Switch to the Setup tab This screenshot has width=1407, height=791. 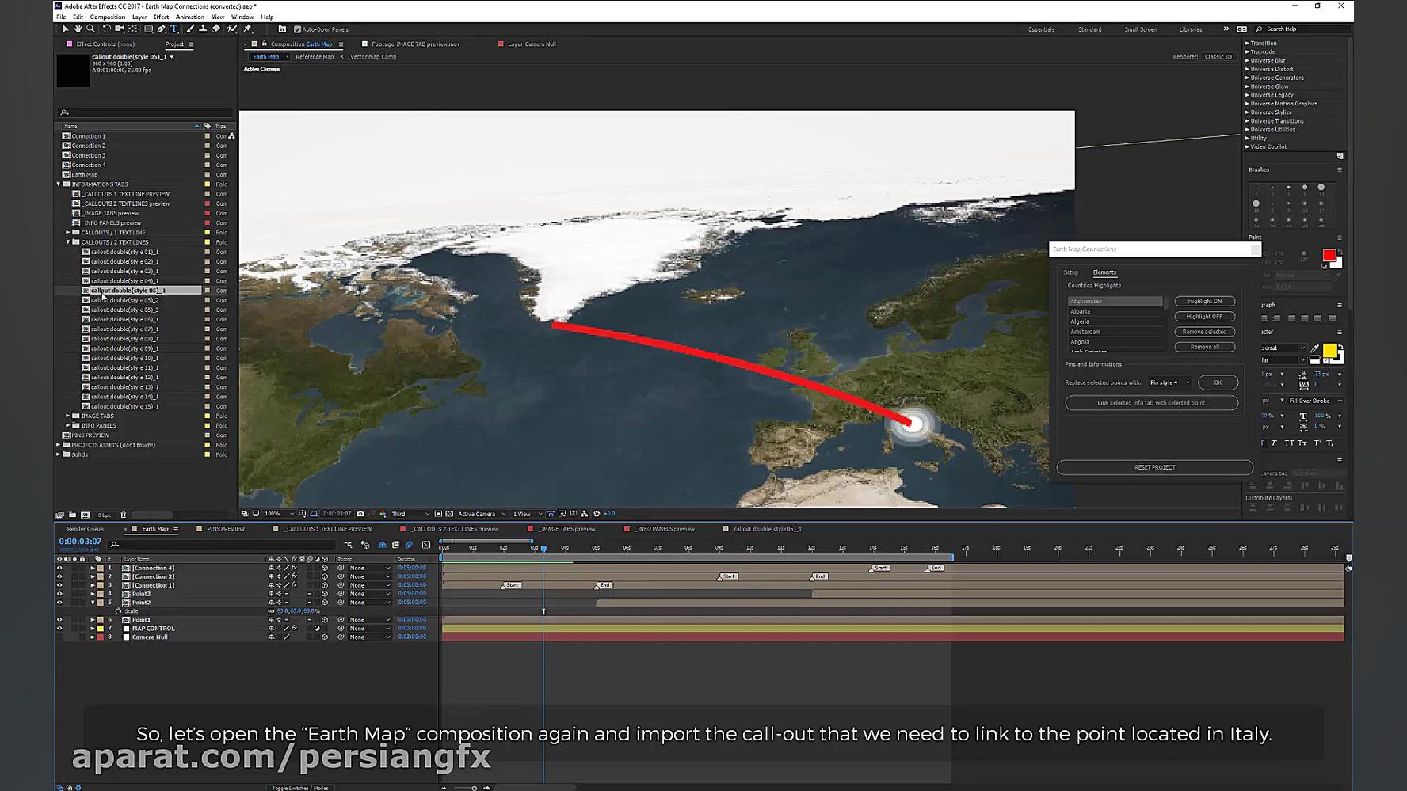click(x=1070, y=272)
